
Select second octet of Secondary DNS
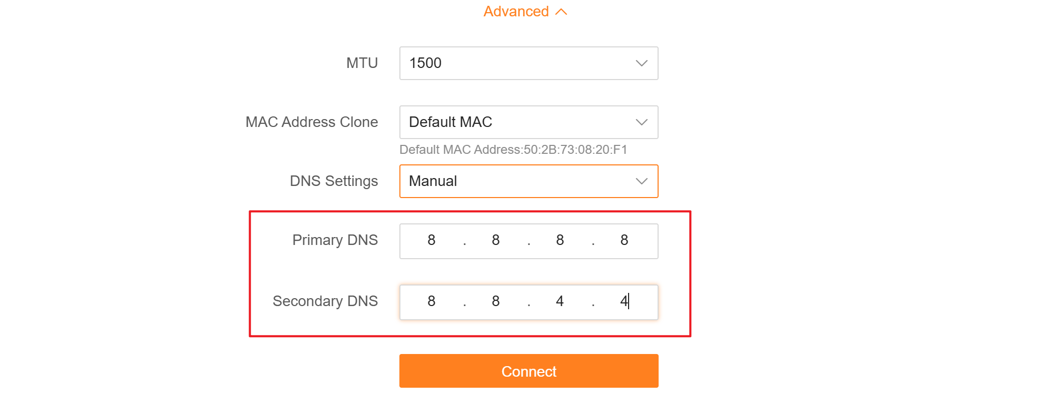[x=496, y=302]
